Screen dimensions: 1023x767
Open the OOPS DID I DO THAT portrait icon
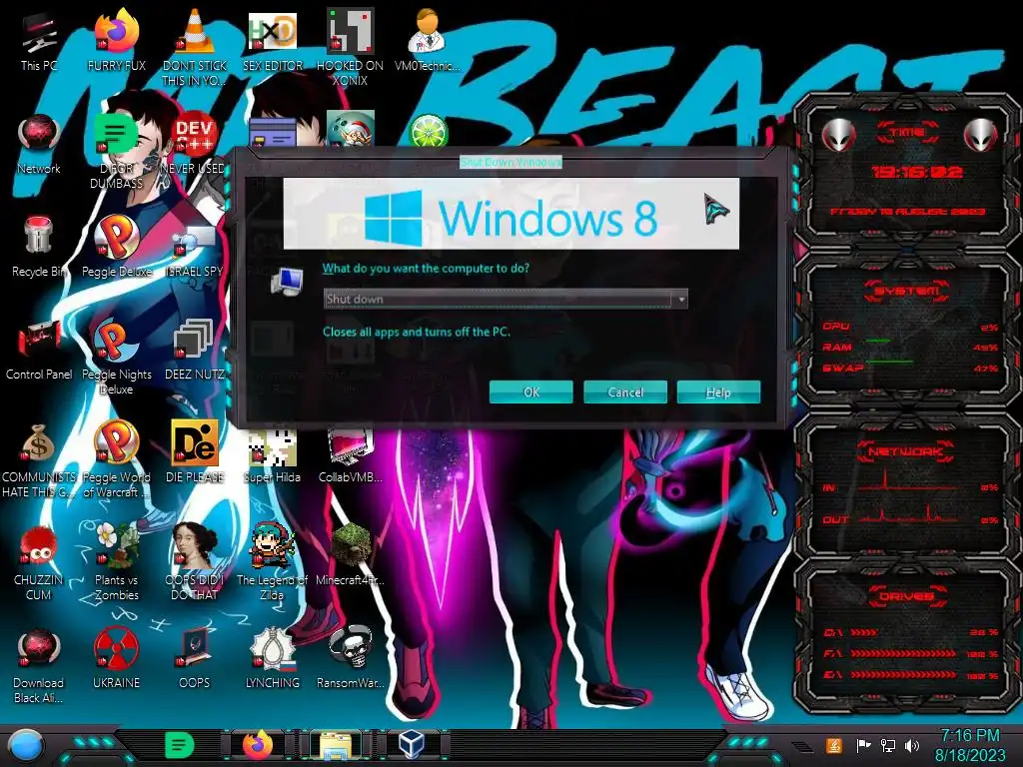click(x=195, y=561)
